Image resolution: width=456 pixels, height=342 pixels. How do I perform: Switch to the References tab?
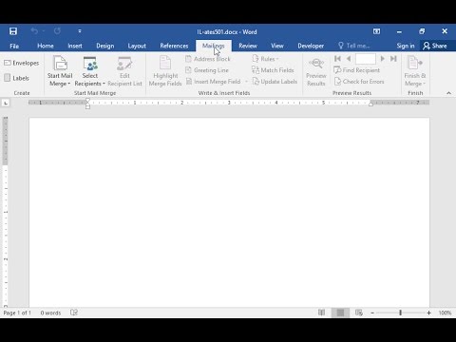[x=174, y=46]
